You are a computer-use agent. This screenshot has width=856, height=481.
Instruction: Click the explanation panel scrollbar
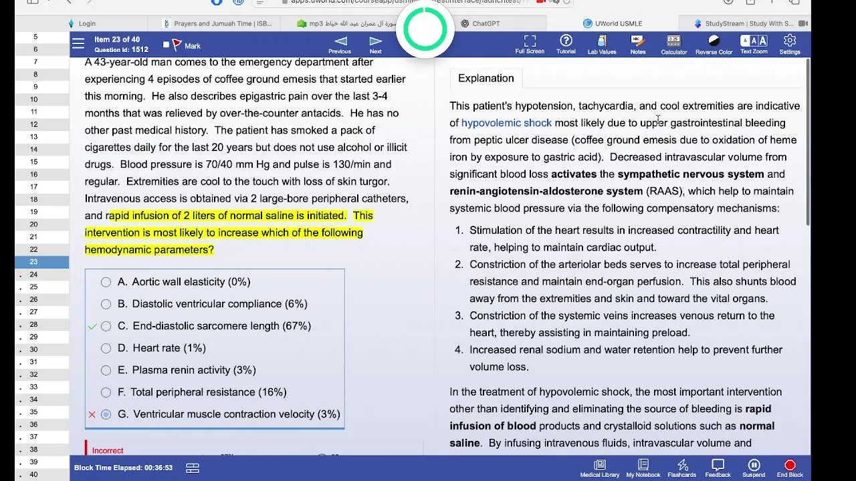point(809,142)
